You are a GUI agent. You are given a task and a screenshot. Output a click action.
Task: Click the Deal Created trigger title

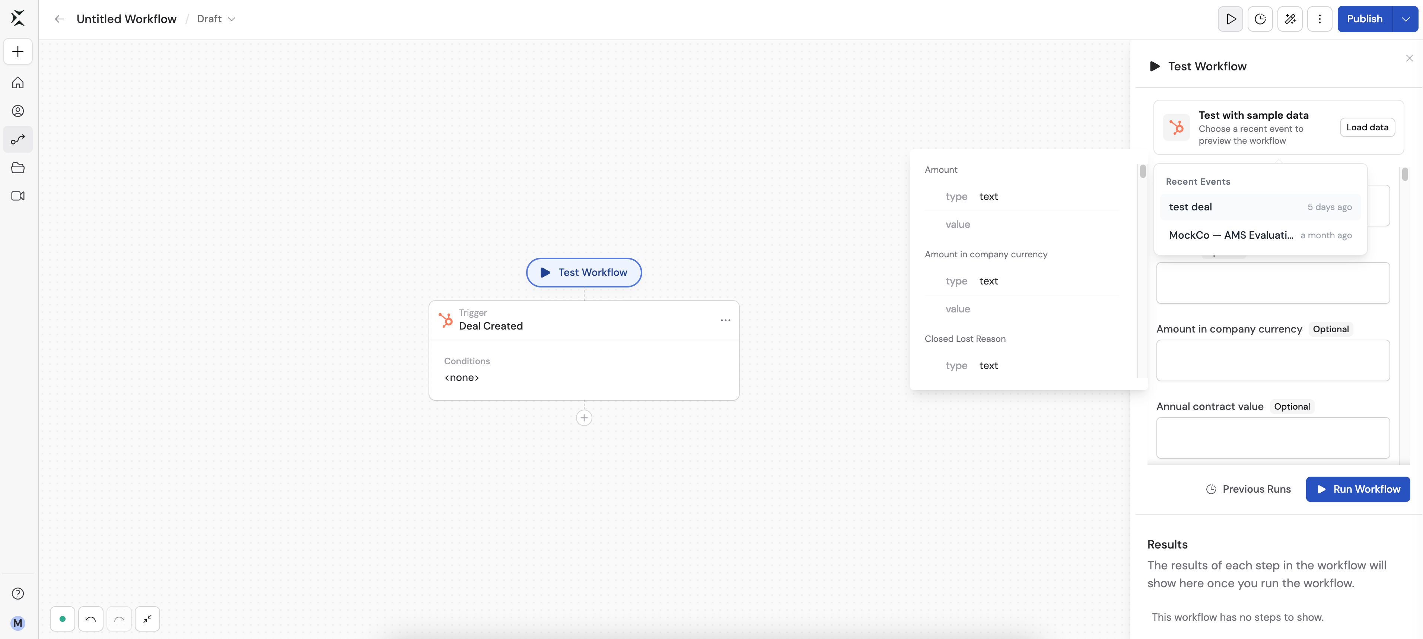coord(491,327)
